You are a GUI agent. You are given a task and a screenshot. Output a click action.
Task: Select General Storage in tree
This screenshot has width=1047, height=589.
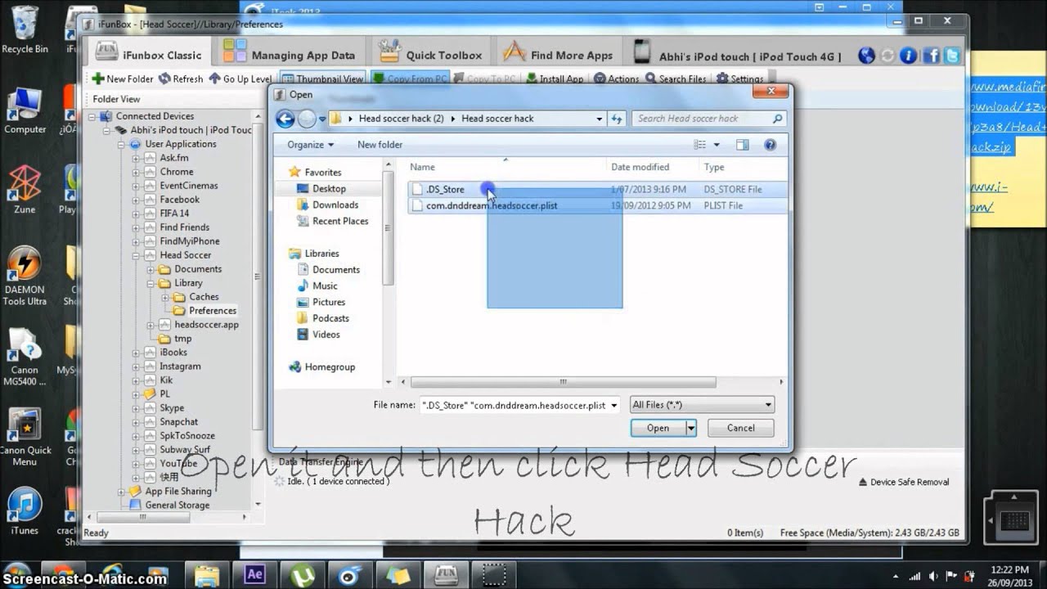(x=177, y=506)
